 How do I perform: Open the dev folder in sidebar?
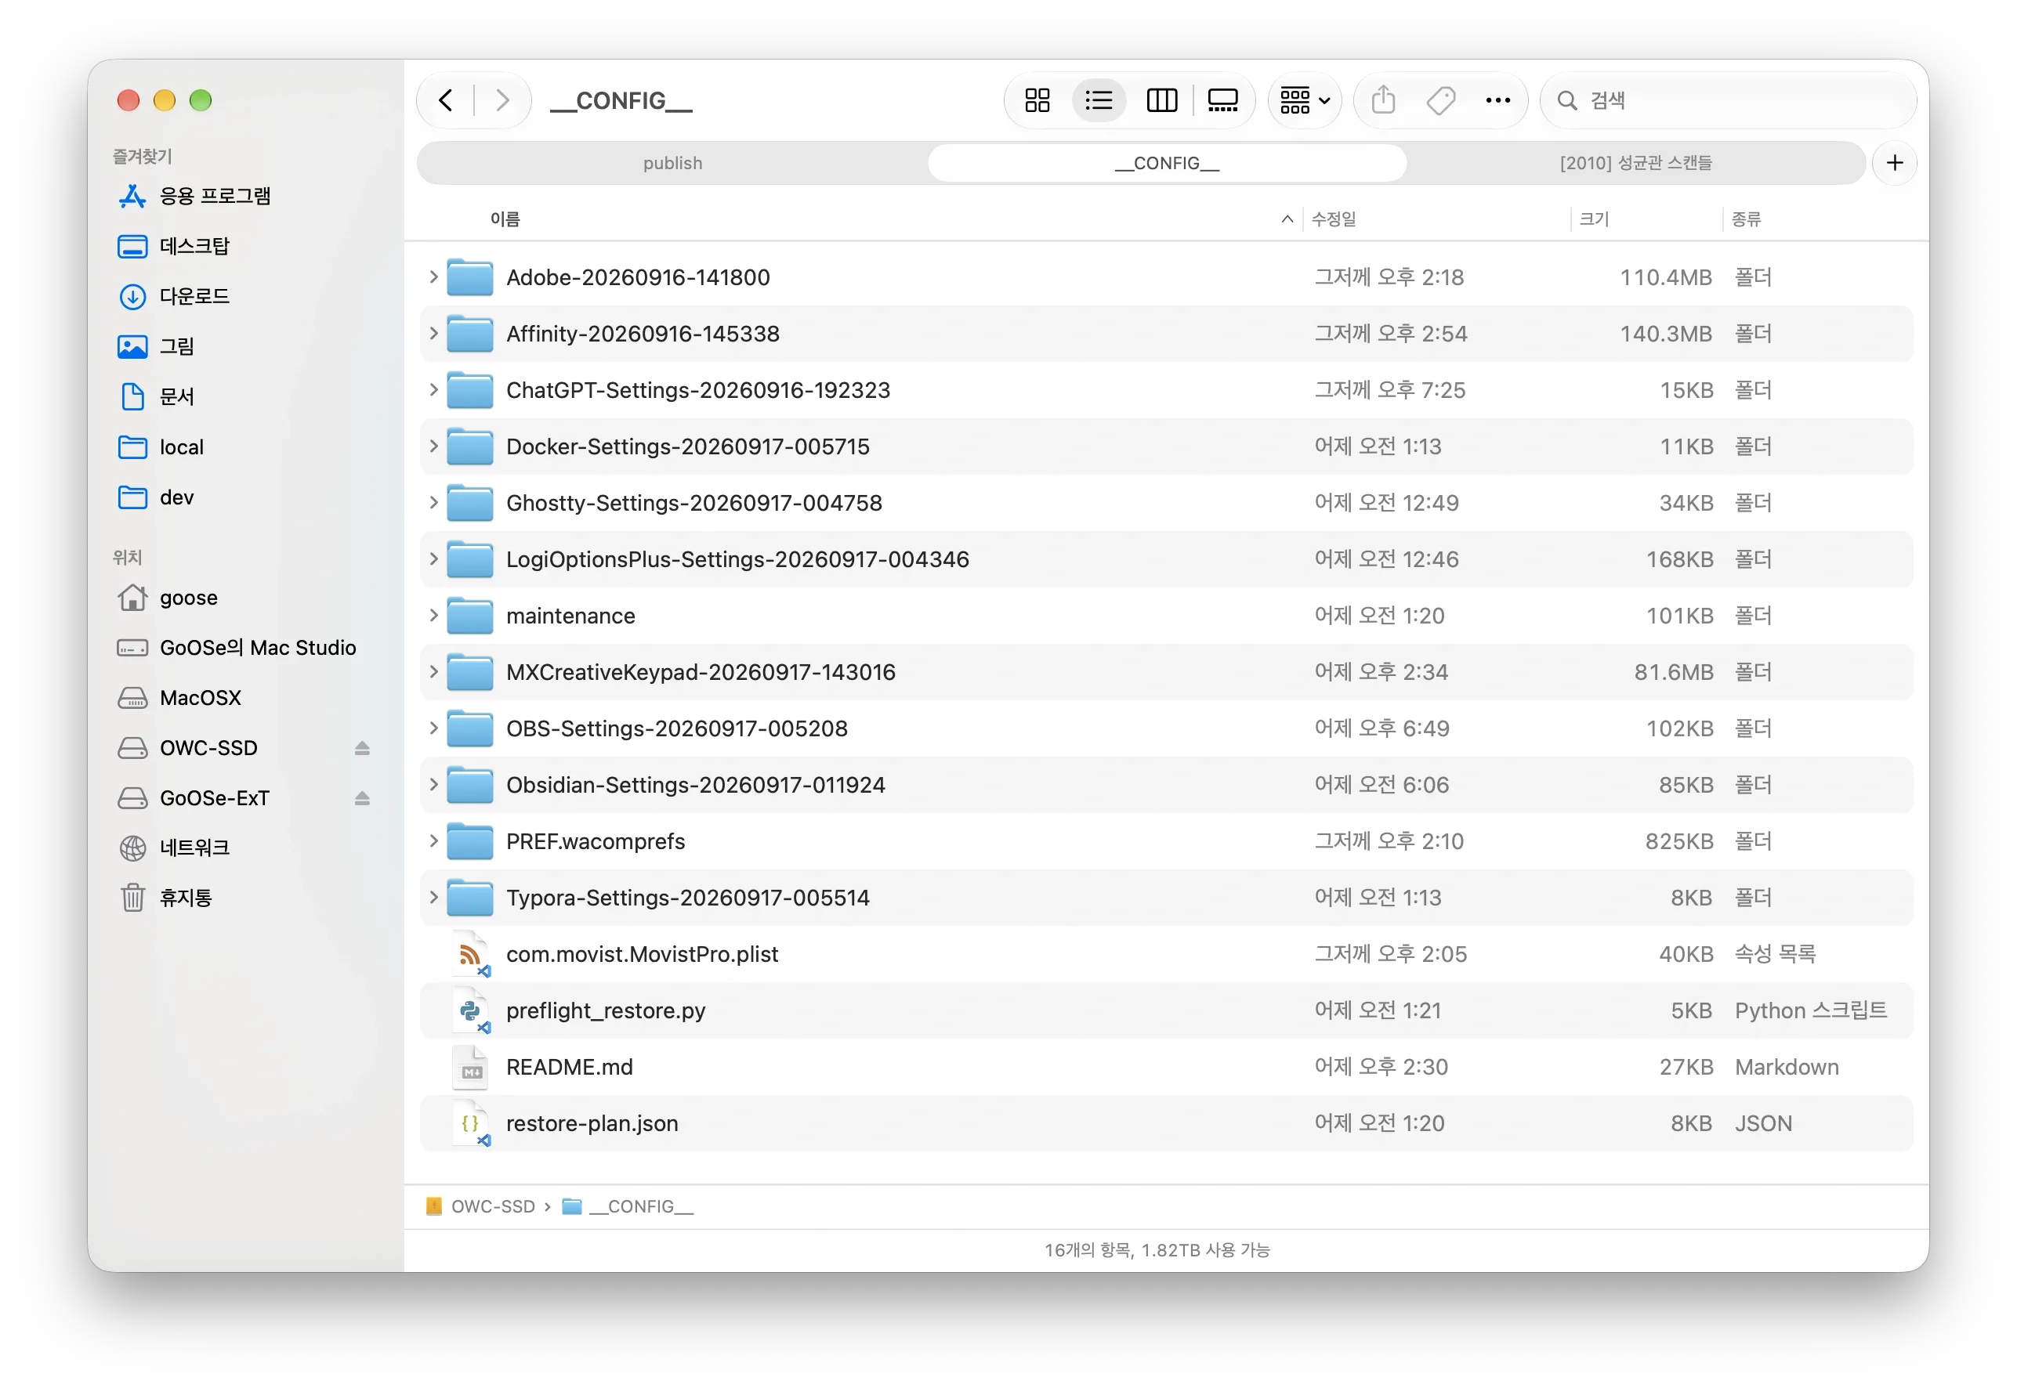coord(155,498)
